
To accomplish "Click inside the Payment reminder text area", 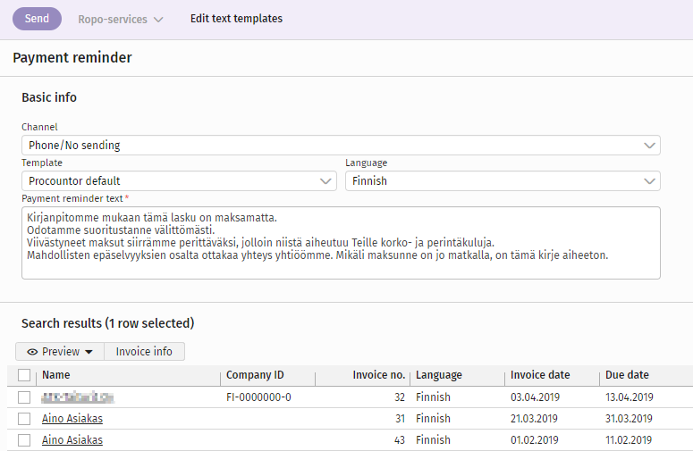I will point(341,243).
